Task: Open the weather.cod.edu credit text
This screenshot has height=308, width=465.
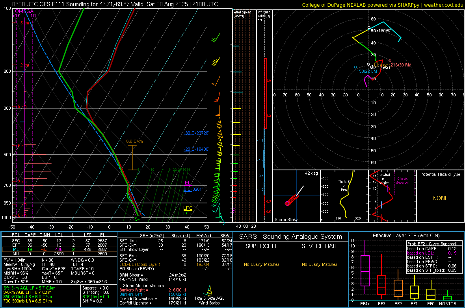Action: click(382, 5)
